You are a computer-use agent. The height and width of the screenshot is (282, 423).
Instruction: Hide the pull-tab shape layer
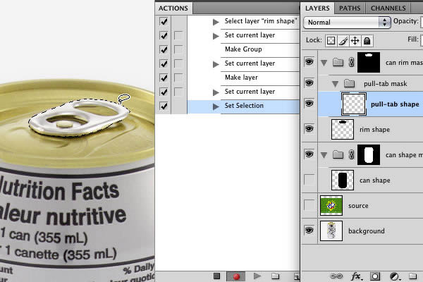309,103
